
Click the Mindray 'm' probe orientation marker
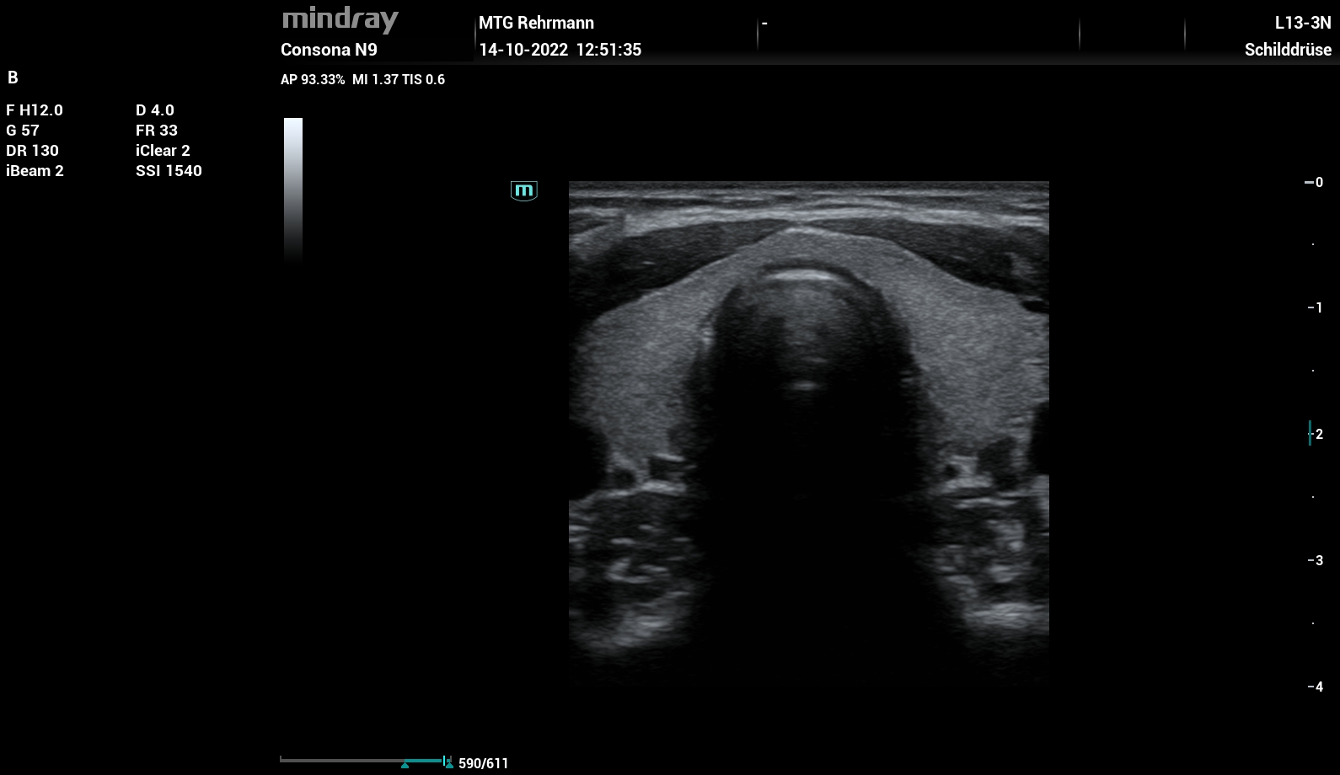(524, 190)
